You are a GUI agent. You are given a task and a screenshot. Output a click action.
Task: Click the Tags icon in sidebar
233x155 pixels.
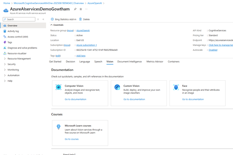pyautogui.click(x=5, y=42)
